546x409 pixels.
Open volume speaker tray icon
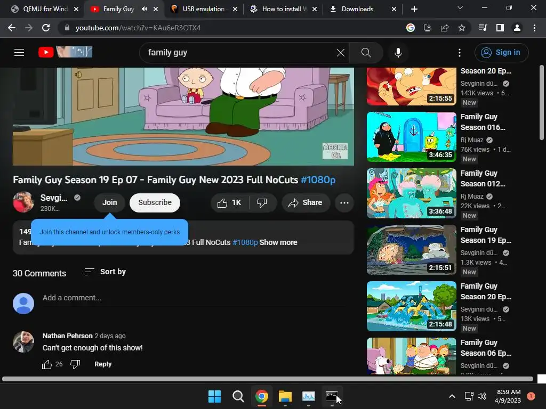pyautogui.click(x=482, y=396)
